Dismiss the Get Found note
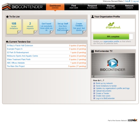Screen dimensions: 140x122 pos(52,21)
